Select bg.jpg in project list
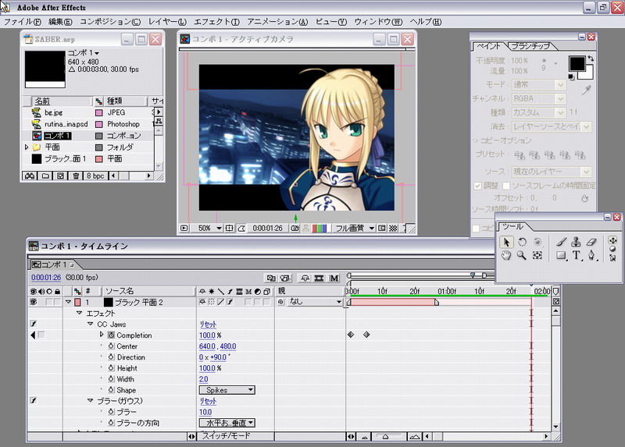 [53, 112]
